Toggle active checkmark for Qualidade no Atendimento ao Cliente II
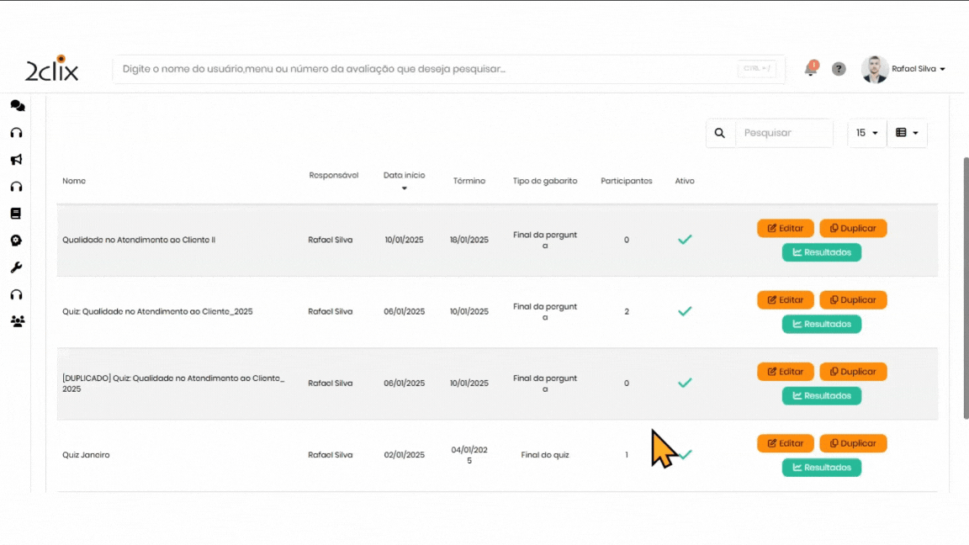The width and height of the screenshot is (969, 545). [685, 240]
